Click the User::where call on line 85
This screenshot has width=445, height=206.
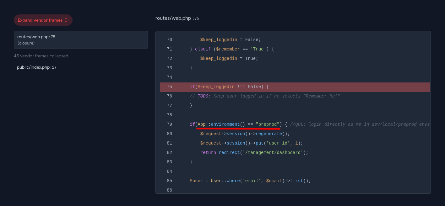pyautogui.click(x=225, y=181)
